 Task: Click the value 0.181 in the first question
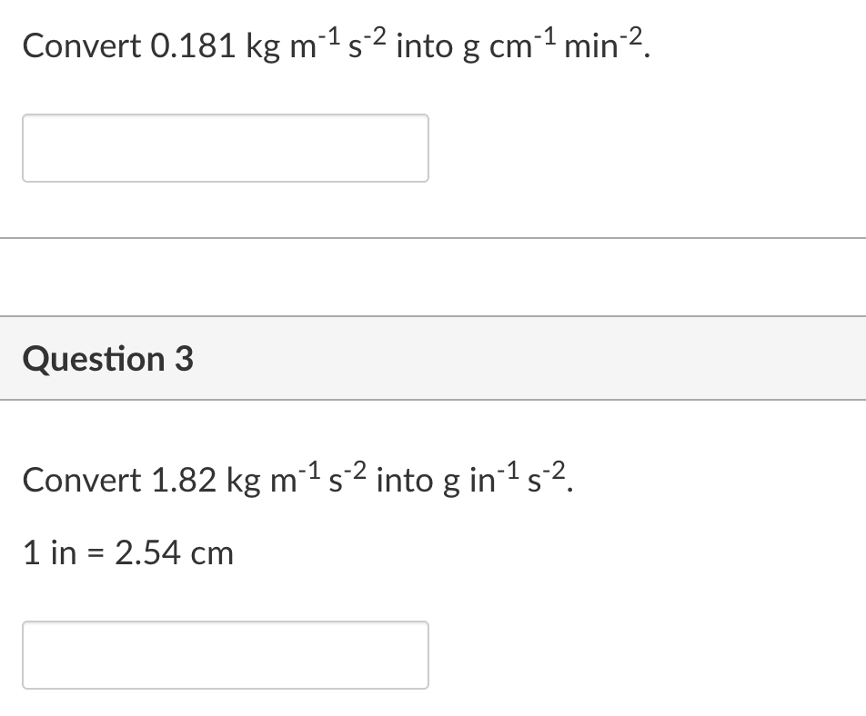(193, 45)
